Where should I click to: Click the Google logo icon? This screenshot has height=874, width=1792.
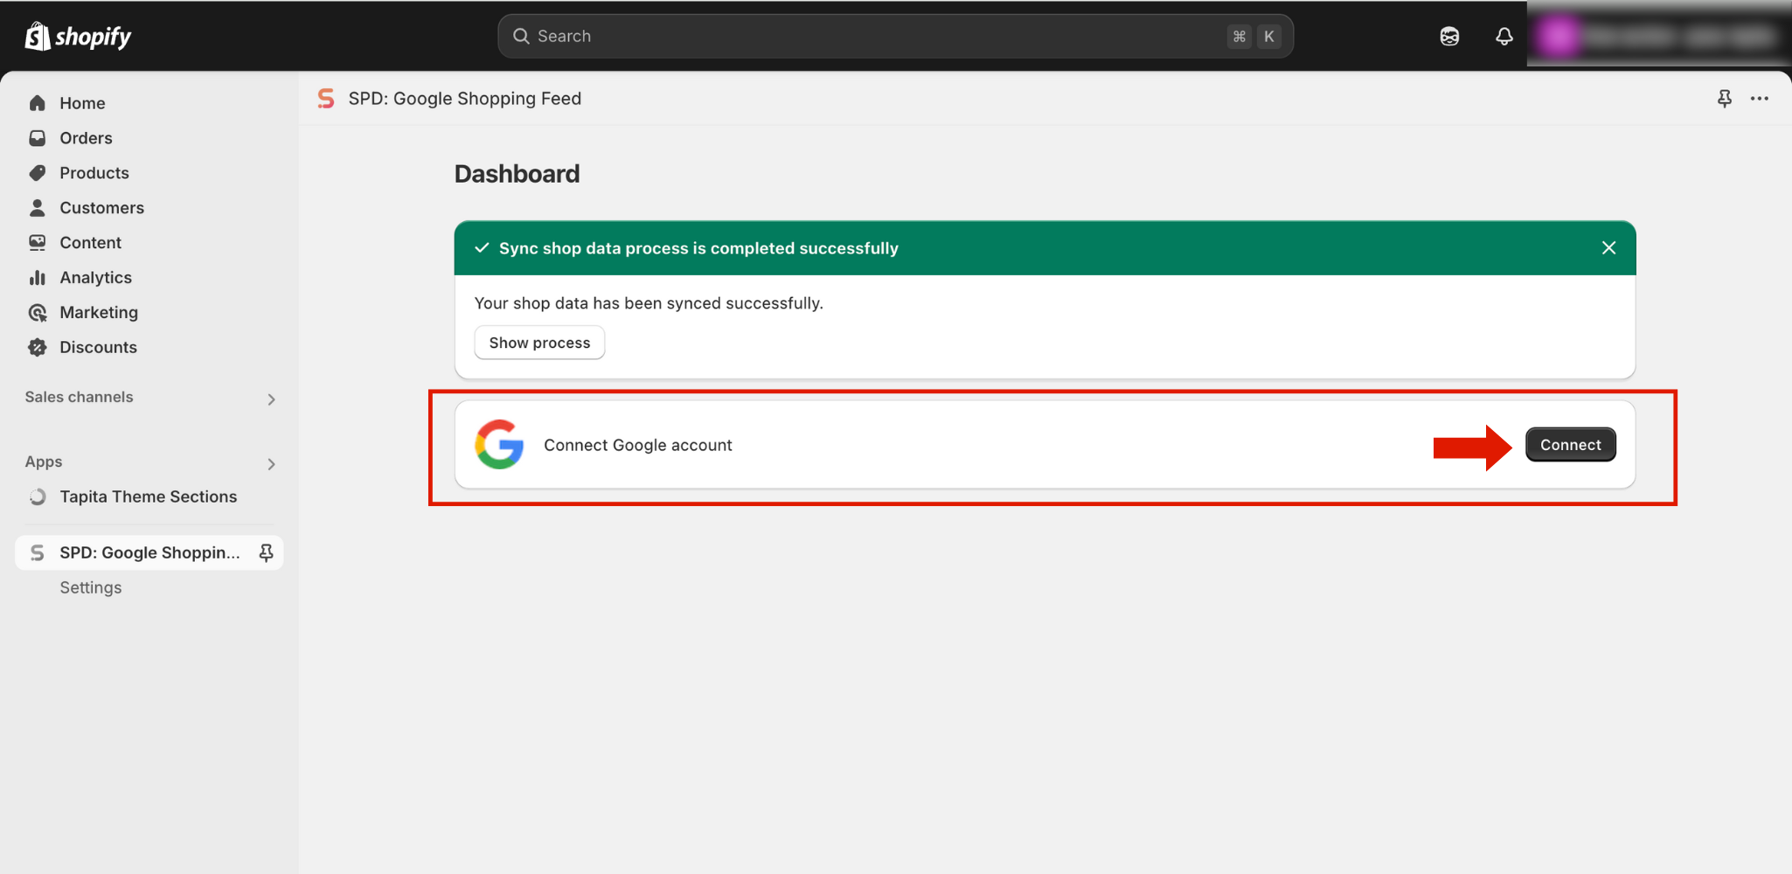pyautogui.click(x=499, y=445)
